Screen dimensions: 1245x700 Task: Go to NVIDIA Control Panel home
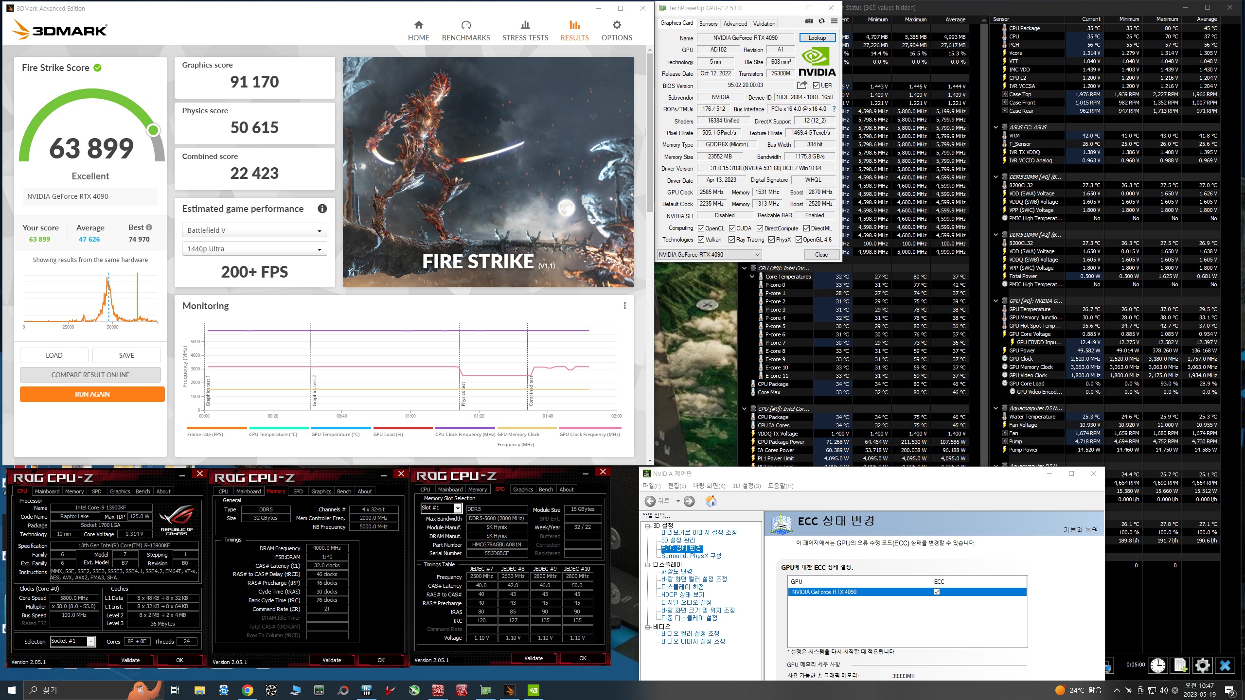(711, 501)
